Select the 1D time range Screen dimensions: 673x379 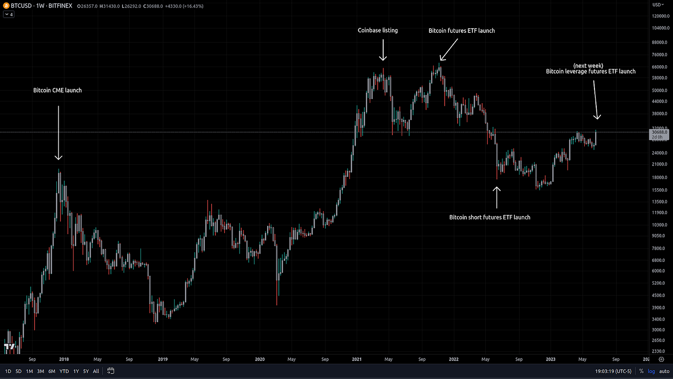click(8, 371)
